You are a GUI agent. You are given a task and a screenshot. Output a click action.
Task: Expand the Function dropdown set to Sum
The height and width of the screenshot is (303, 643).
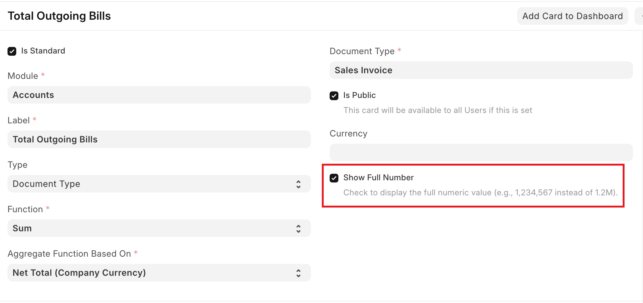coord(153,228)
